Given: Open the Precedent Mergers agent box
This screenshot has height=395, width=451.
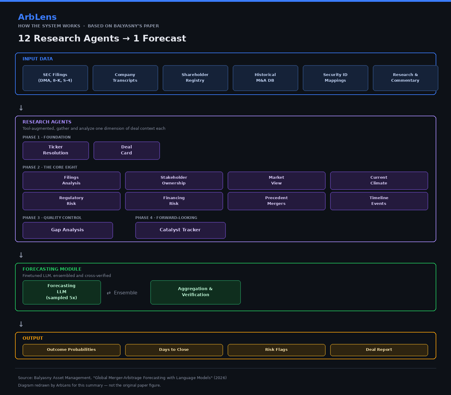Looking at the screenshot, I should 277,201.
